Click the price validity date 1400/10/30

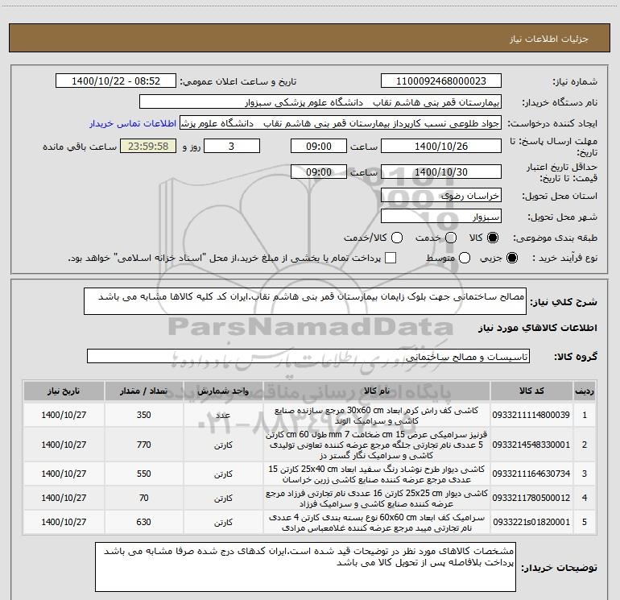coord(441,172)
